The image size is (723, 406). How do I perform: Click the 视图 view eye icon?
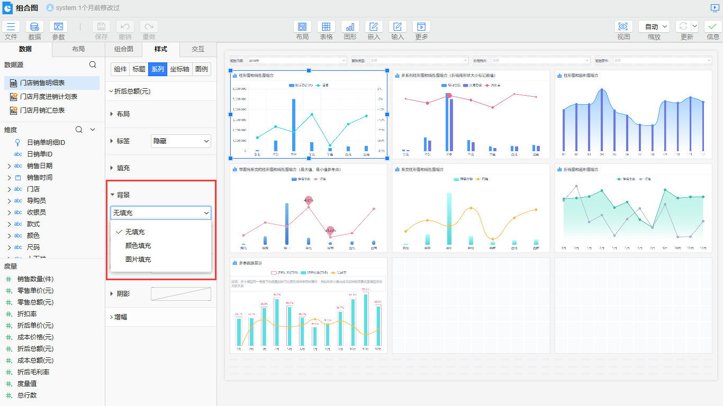pyautogui.click(x=623, y=27)
